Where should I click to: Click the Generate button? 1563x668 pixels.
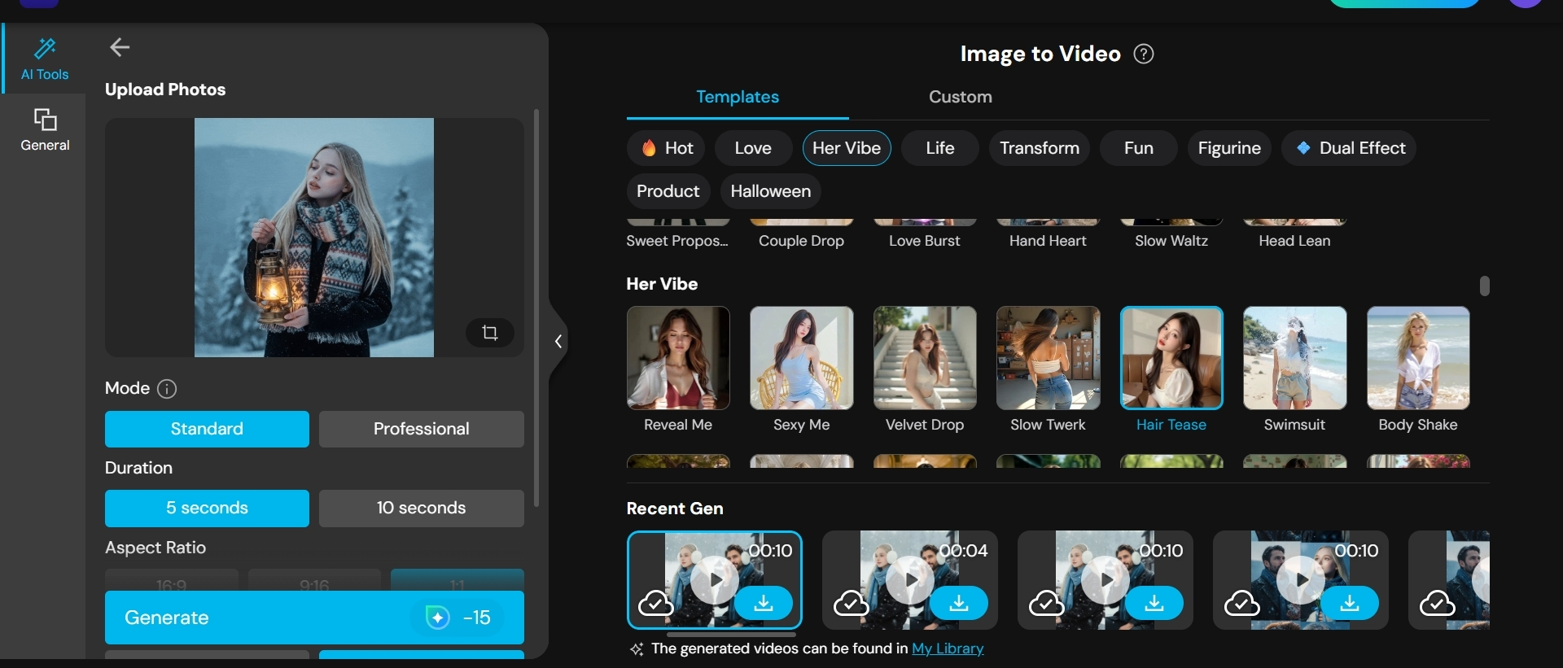[314, 618]
